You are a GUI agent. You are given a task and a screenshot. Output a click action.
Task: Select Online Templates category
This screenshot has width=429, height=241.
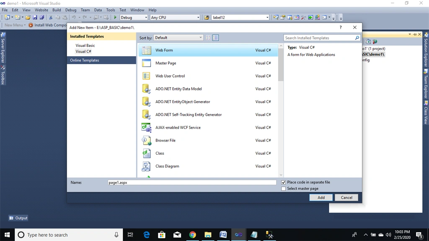[x=101, y=60]
